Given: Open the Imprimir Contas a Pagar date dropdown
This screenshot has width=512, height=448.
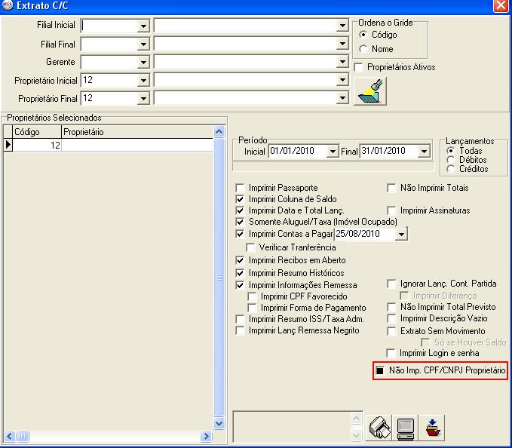Looking at the screenshot, I should pos(400,235).
